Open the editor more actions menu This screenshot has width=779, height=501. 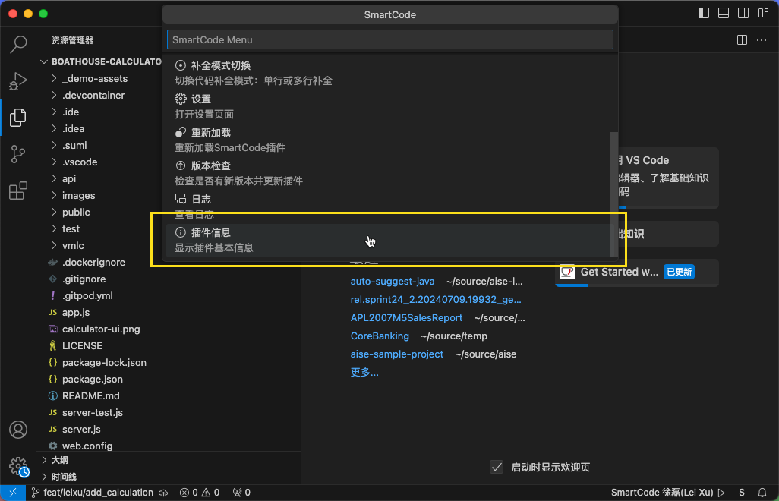[762, 39]
